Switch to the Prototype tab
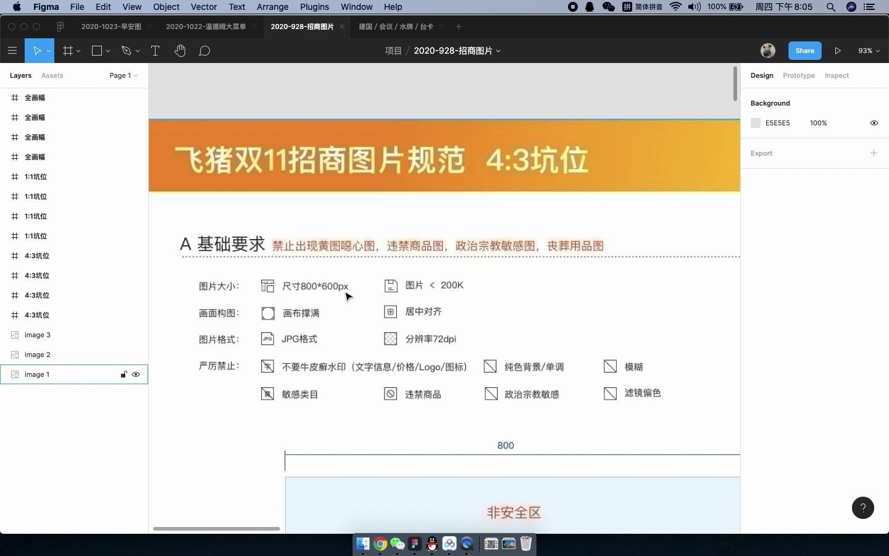This screenshot has width=889, height=556. coord(799,75)
